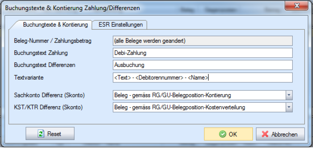Screen dimensions: 313x148
Task: Open the combo box showing Belegposition-Kontierung
Action: (x=199, y=95)
